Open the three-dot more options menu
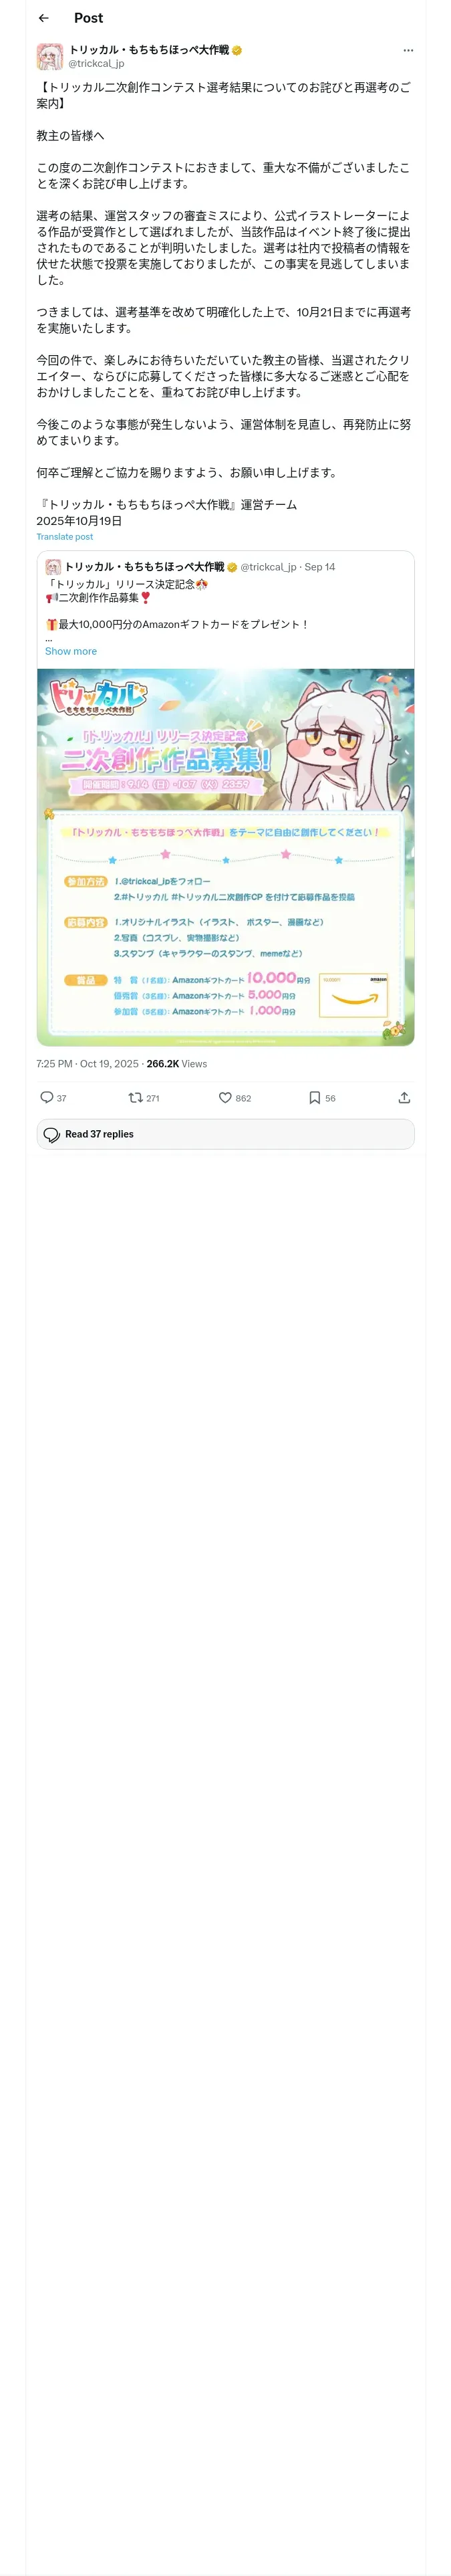This screenshot has width=451, height=2576. pos(407,50)
